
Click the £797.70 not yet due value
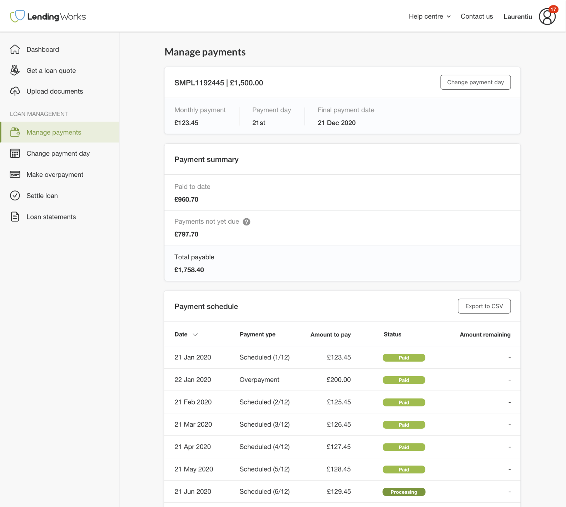coord(186,234)
